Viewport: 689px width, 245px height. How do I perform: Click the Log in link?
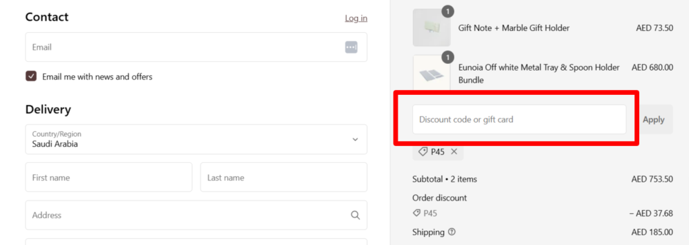356,18
